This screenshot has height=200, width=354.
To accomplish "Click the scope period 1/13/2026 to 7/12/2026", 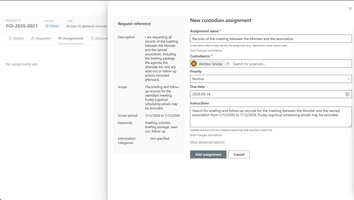I will coord(162,116).
